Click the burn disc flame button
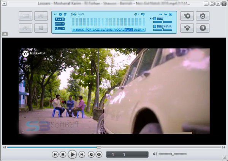This screenshot has height=161, width=228. (x=203, y=16)
